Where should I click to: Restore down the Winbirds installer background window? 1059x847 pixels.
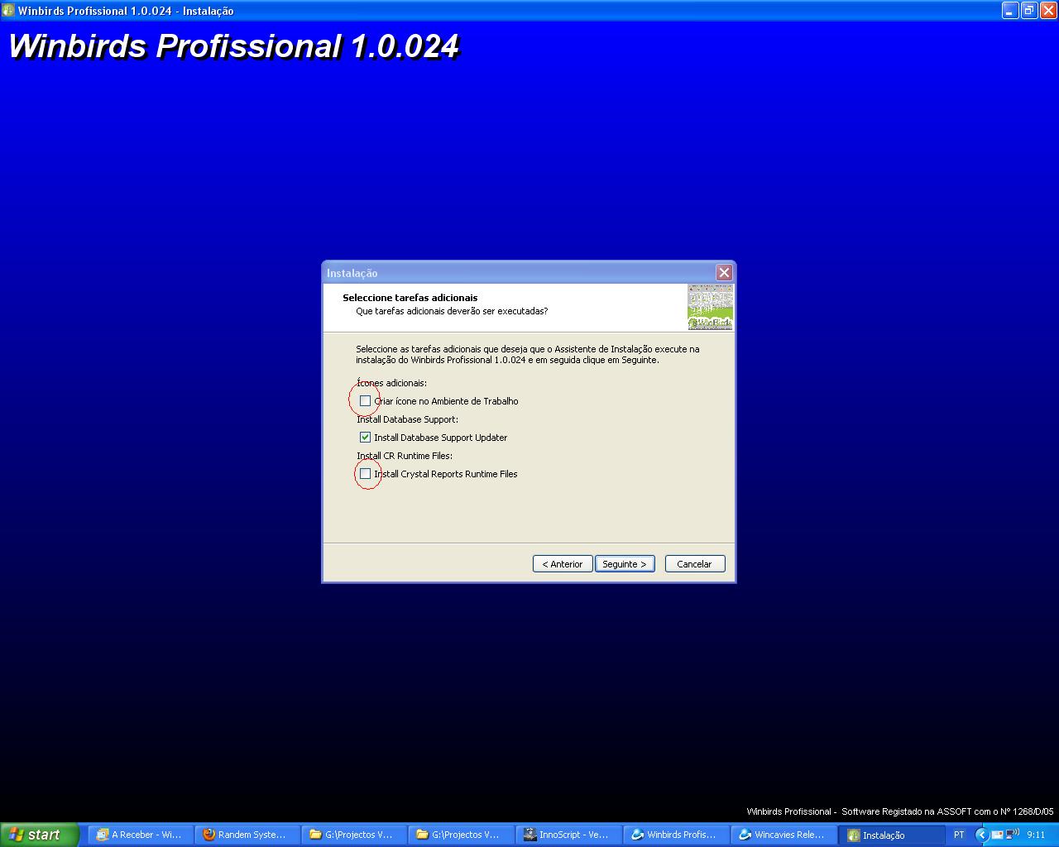1029,11
